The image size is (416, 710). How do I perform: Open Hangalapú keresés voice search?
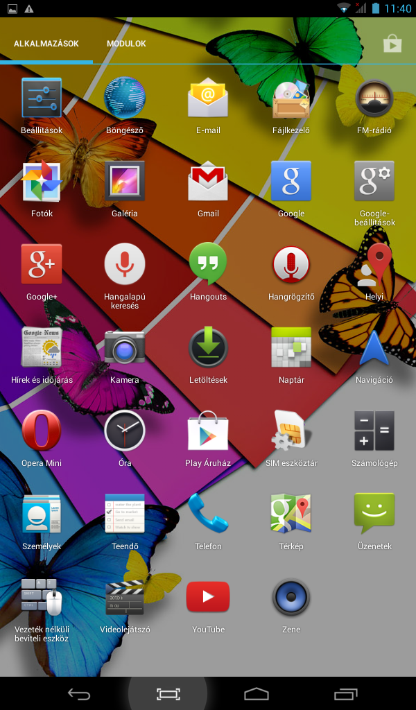pos(125,264)
